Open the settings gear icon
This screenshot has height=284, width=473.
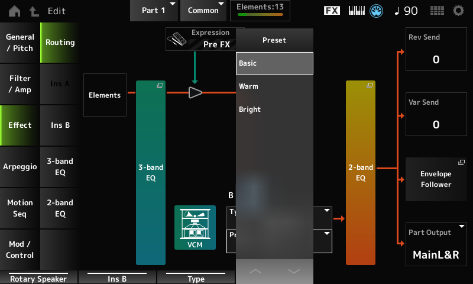coord(458,11)
